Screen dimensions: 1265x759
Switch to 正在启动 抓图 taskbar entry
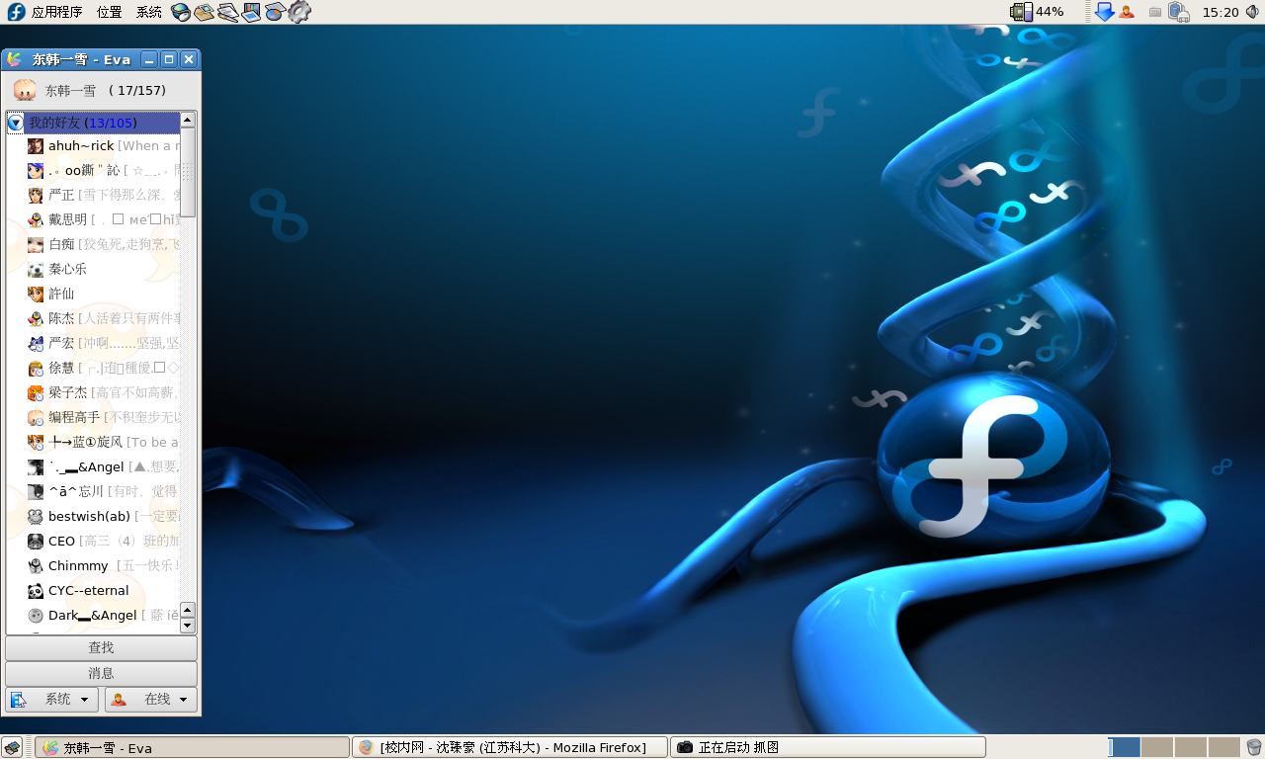pyautogui.click(x=828, y=747)
